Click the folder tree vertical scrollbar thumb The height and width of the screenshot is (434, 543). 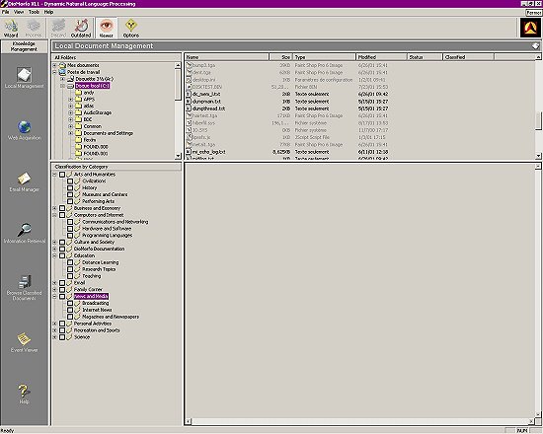pyautogui.click(x=178, y=85)
